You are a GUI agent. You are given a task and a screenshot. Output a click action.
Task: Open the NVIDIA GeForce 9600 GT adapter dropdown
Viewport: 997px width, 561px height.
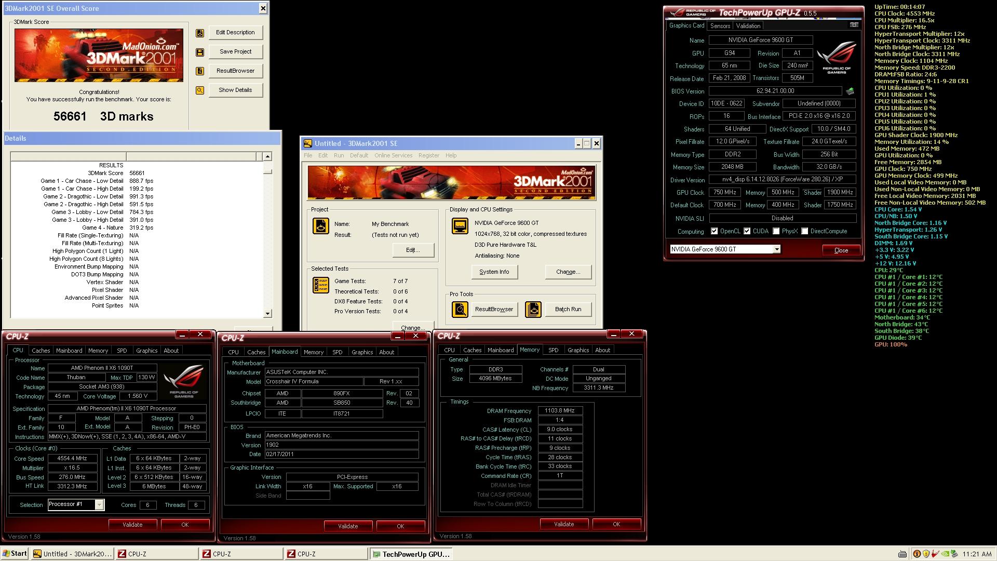pos(777,249)
